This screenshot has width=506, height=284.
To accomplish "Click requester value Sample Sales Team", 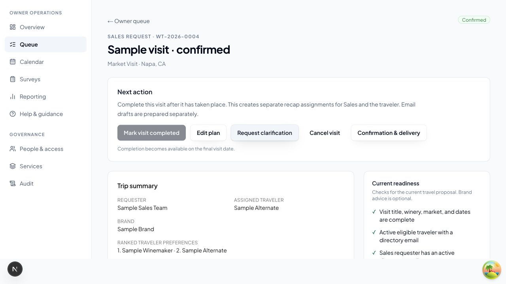I will click(x=142, y=208).
